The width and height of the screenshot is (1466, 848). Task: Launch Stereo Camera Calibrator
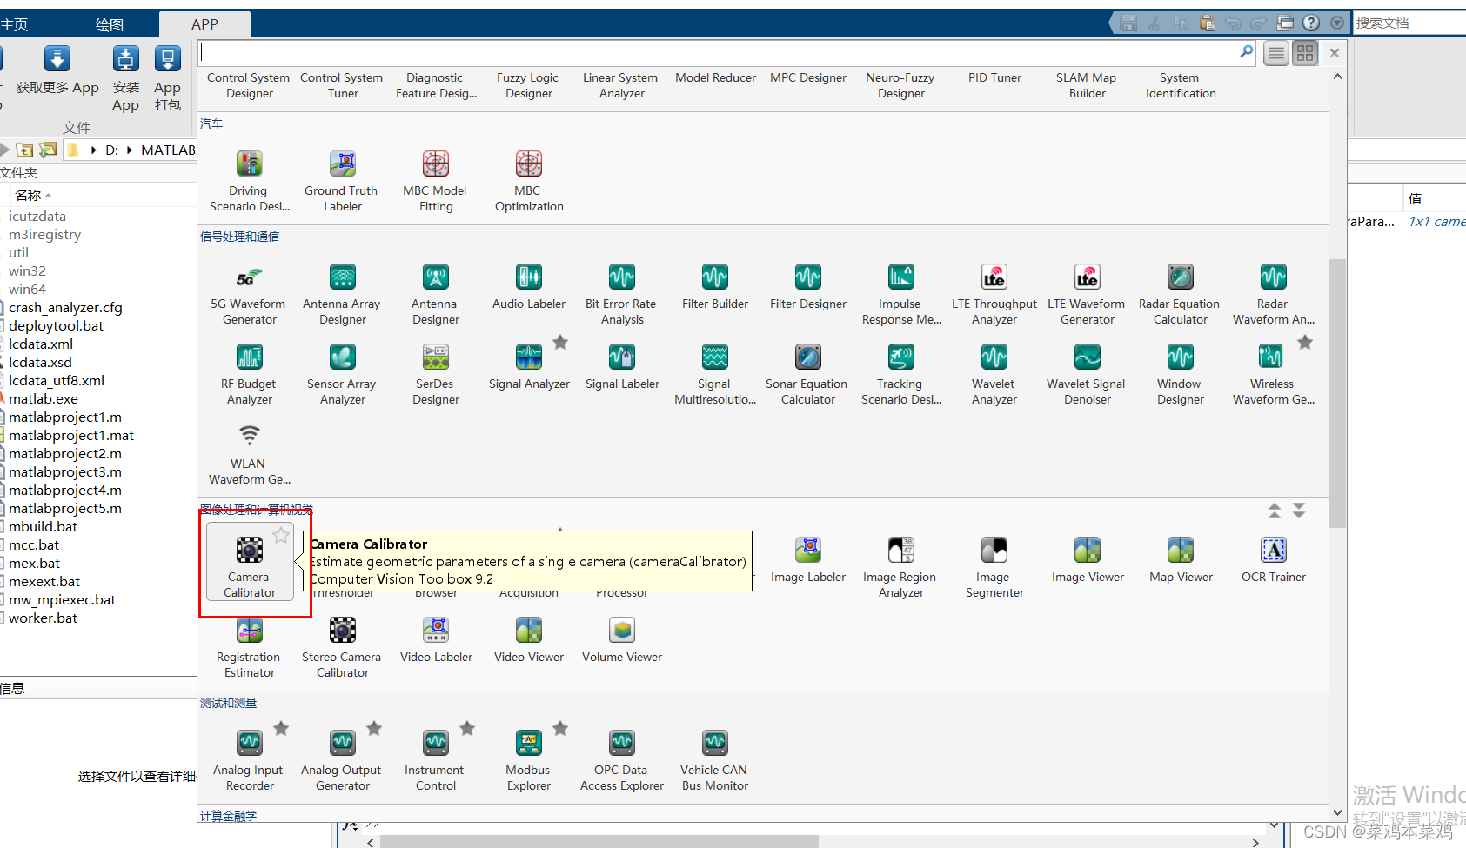(342, 647)
